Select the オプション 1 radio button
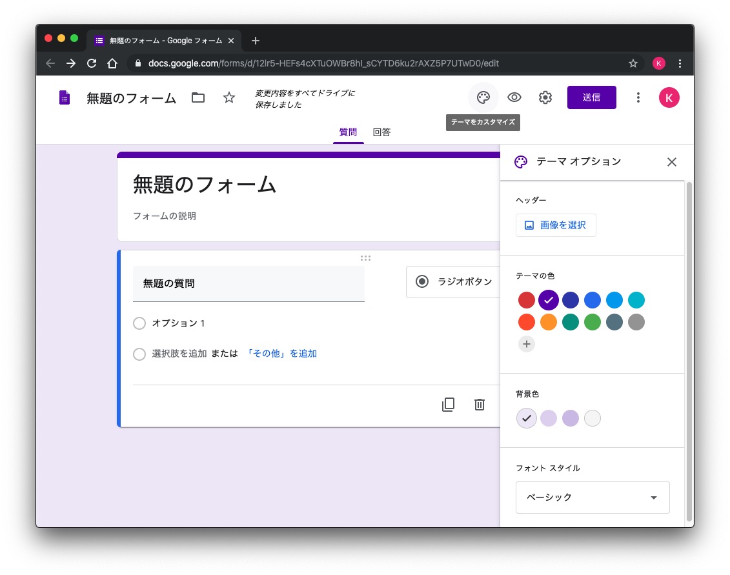This screenshot has width=730, height=575. point(139,323)
